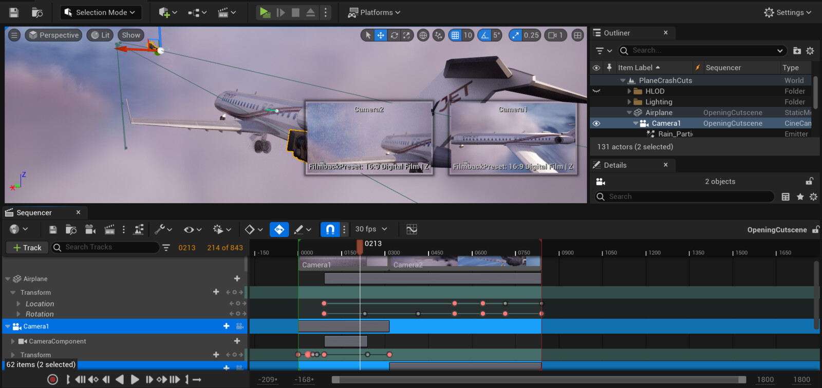Open keyframe options diamond dropdown

click(254, 229)
